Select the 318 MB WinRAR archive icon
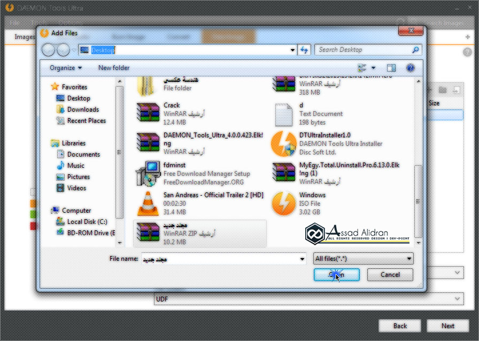The image size is (479, 341). tap(284, 84)
